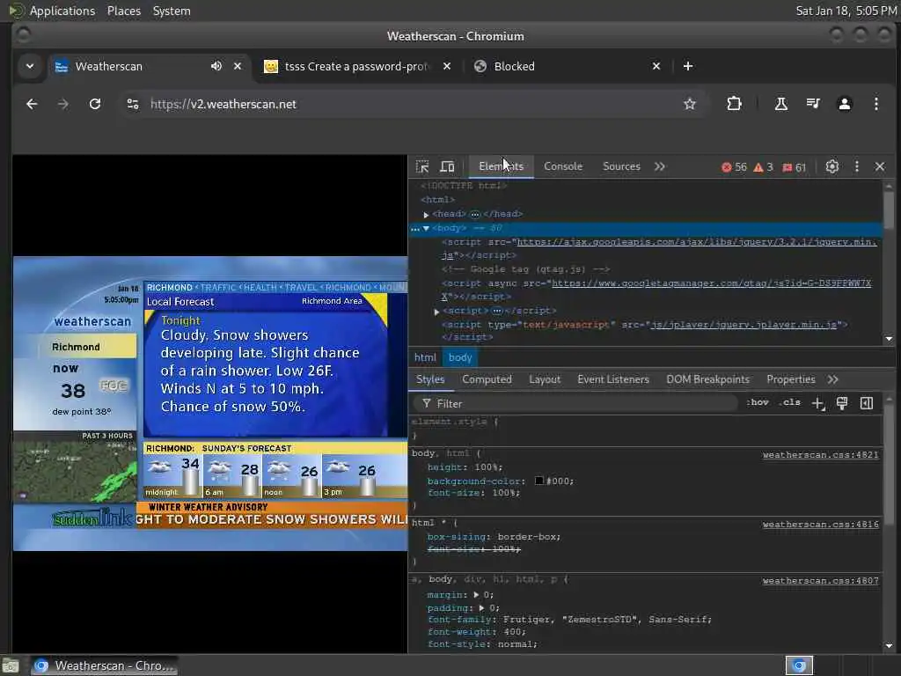Add new style rule plus icon
901x676 pixels.
click(818, 403)
